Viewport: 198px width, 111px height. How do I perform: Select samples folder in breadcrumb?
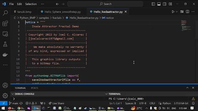pyautogui.click(x=44, y=18)
